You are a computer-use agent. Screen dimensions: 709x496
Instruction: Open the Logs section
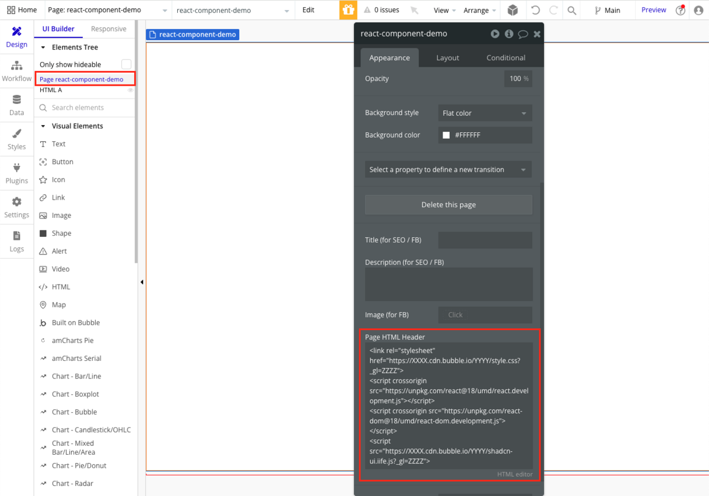(x=17, y=242)
